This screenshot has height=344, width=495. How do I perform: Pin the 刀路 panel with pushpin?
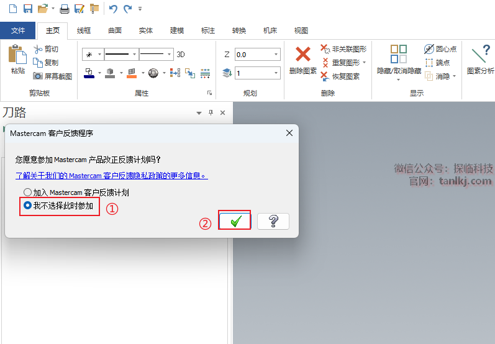(x=211, y=112)
